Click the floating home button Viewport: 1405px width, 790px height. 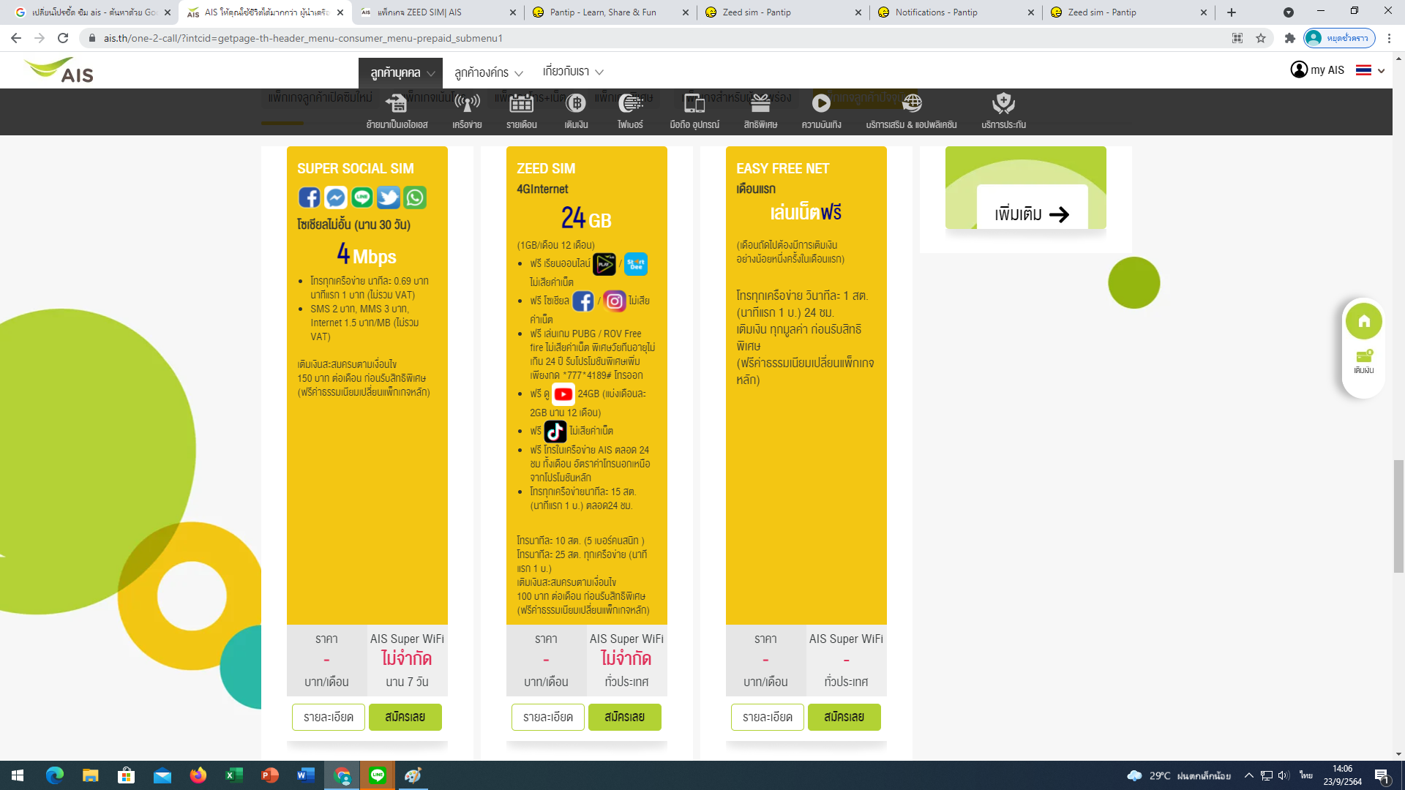pos(1364,321)
